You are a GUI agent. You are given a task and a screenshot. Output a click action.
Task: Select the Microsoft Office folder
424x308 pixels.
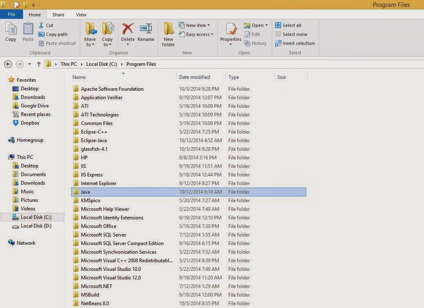[95, 226]
